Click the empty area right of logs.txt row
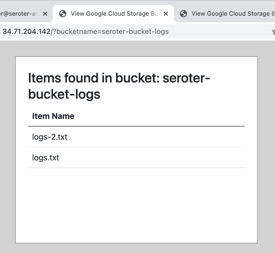The height and width of the screenshot is (253, 275). pos(165,158)
